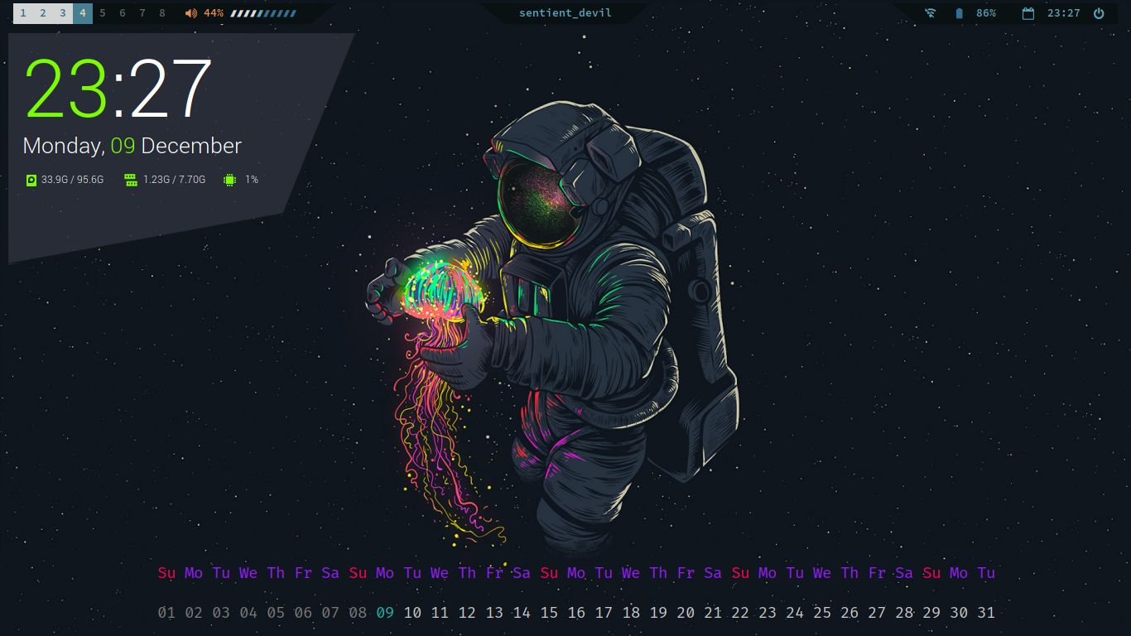Choose day 31 in the calendar strip
This screenshot has height=636, width=1131.
click(986, 613)
